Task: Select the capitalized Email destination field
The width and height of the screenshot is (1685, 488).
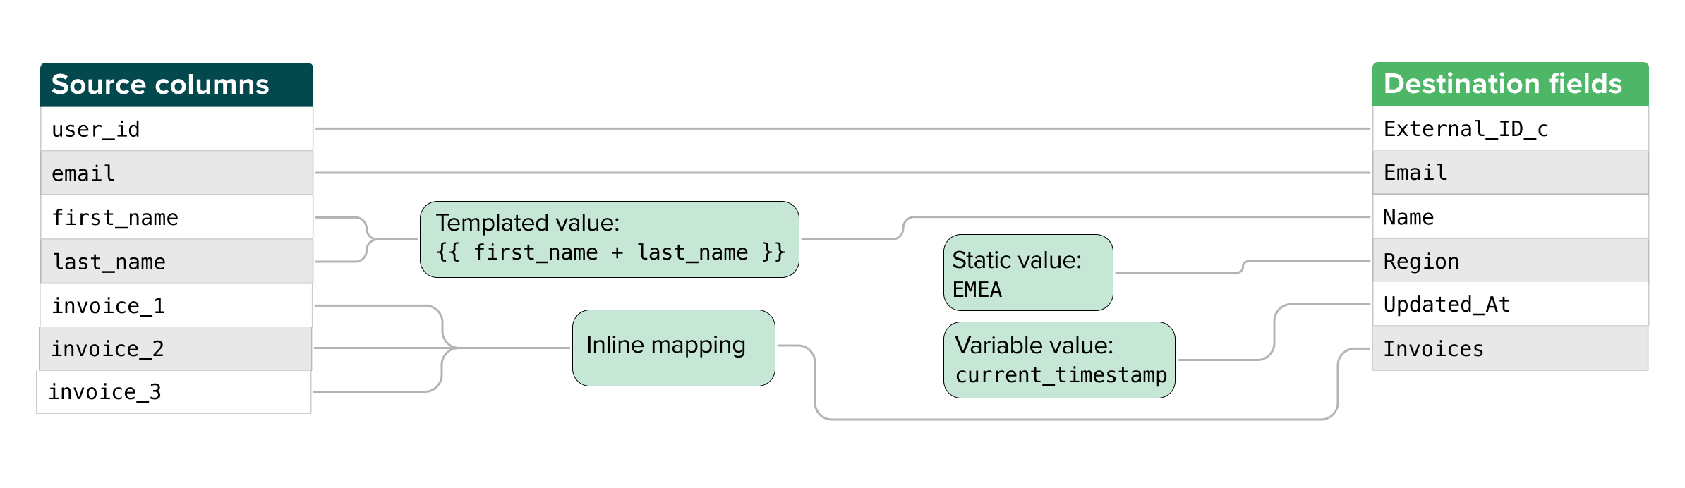Action: click(1510, 173)
